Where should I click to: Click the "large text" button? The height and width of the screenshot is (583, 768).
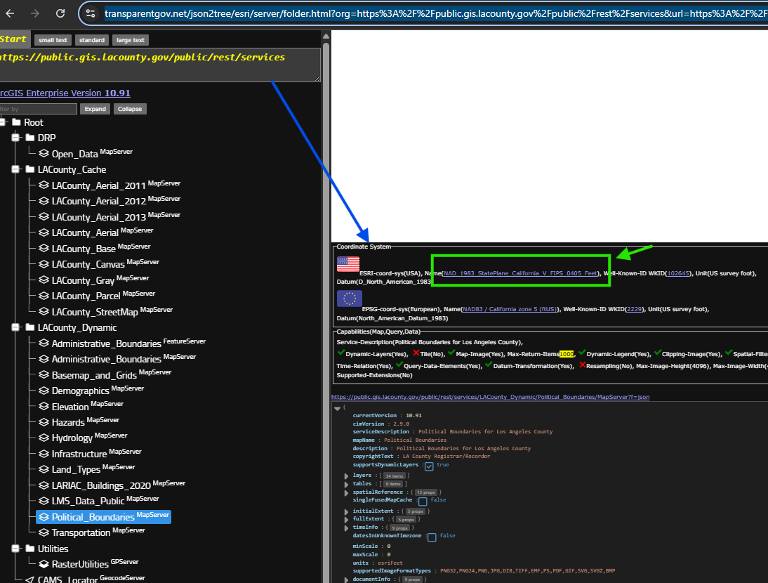pyautogui.click(x=130, y=41)
